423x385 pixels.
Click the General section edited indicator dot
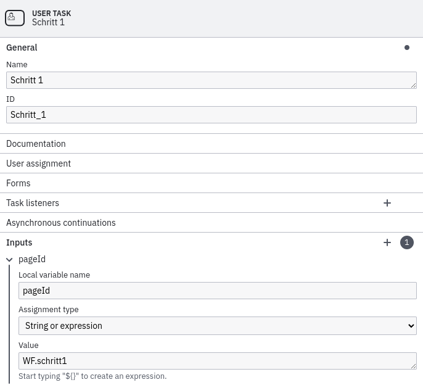click(406, 48)
